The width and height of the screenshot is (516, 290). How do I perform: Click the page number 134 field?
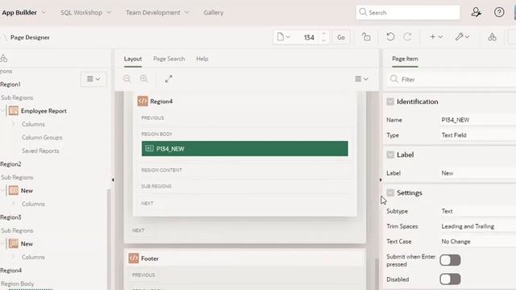309,38
